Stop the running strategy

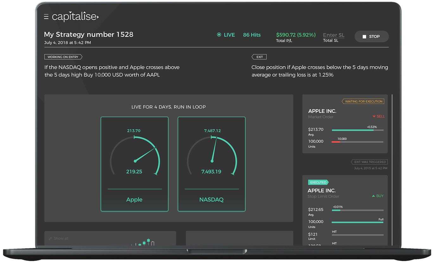(371, 36)
